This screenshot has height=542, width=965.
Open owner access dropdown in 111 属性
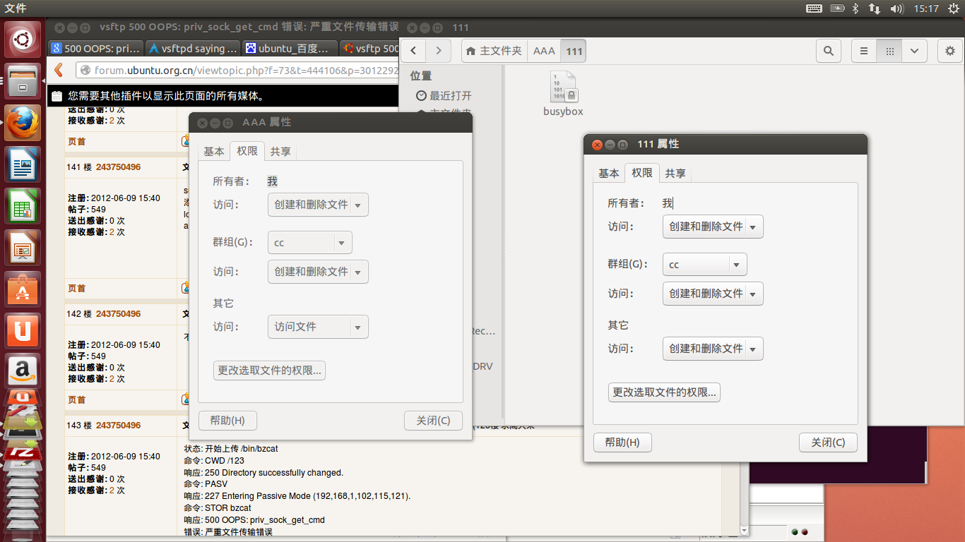pyautogui.click(x=713, y=227)
